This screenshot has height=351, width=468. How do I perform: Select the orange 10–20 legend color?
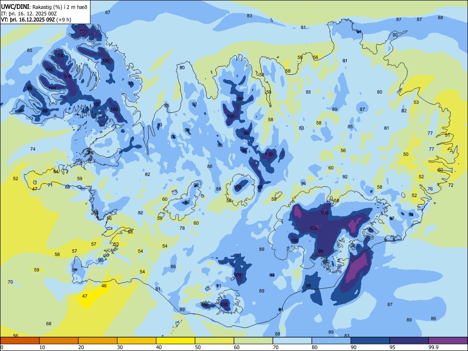(59, 341)
